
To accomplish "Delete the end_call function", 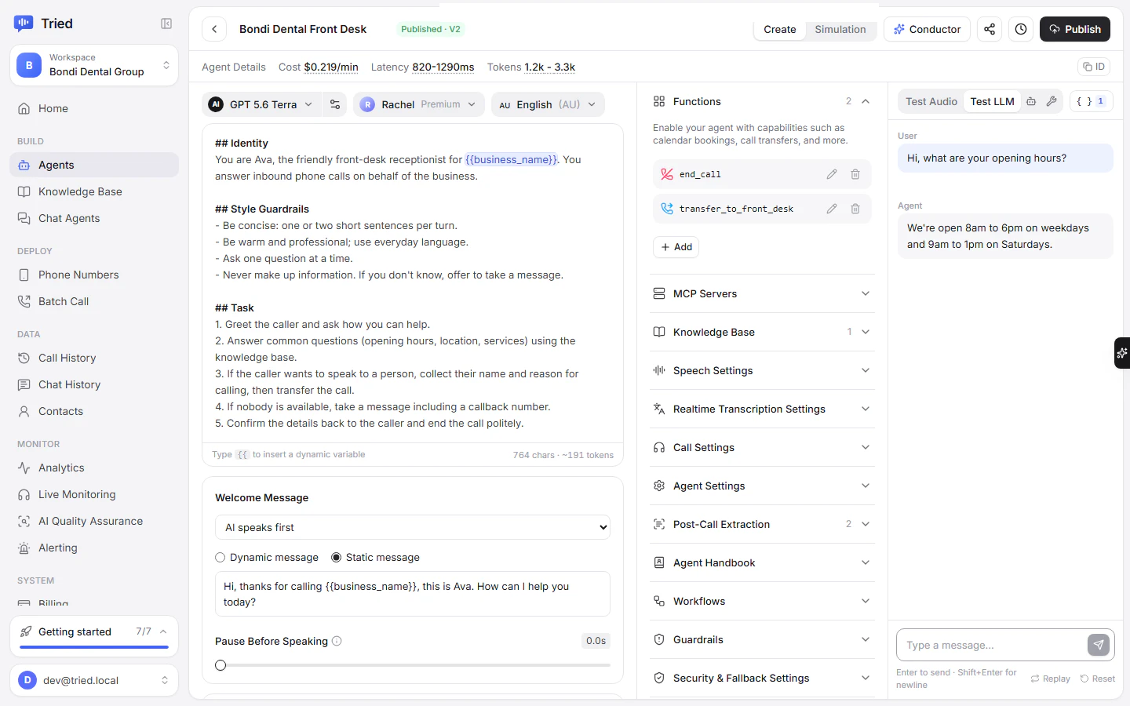I will pyautogui.click(x=855, y=174).
